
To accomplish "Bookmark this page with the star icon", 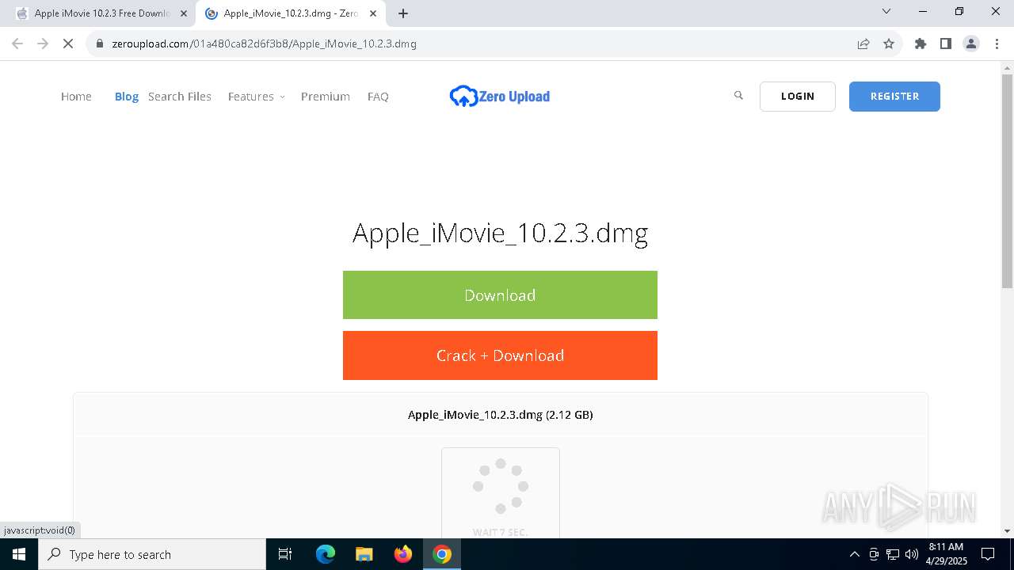I will pyautogui.click(x=889, y=44).
